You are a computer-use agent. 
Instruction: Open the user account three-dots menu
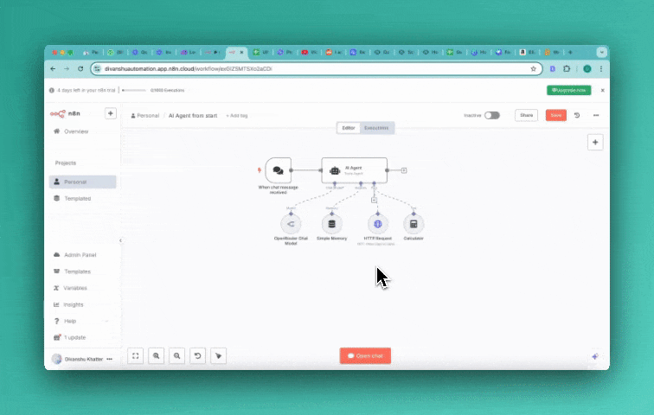[x=109, y=359]
